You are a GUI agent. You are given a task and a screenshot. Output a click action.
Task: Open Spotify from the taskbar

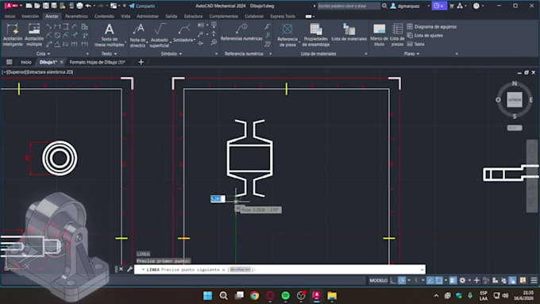(286, 295)
